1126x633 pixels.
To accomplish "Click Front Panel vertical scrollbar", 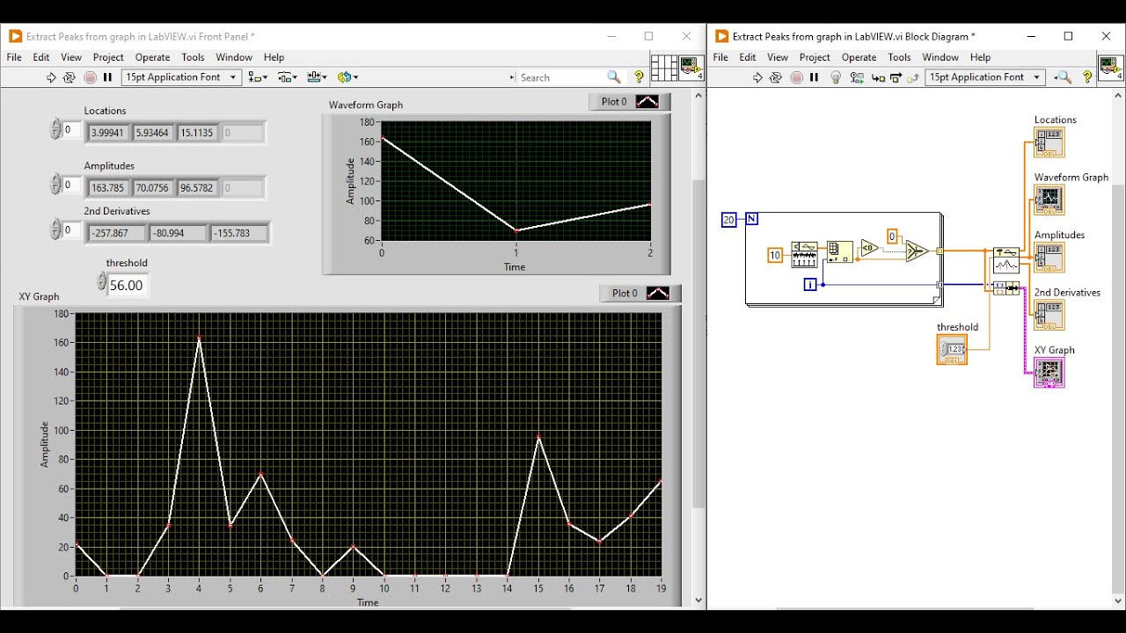I will [x=698, y=343].
